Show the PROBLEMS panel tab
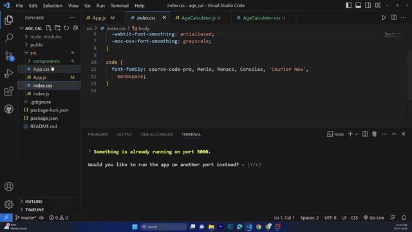Screen dimensions: 412x232 pyautogui.click(x=98, y=135)
